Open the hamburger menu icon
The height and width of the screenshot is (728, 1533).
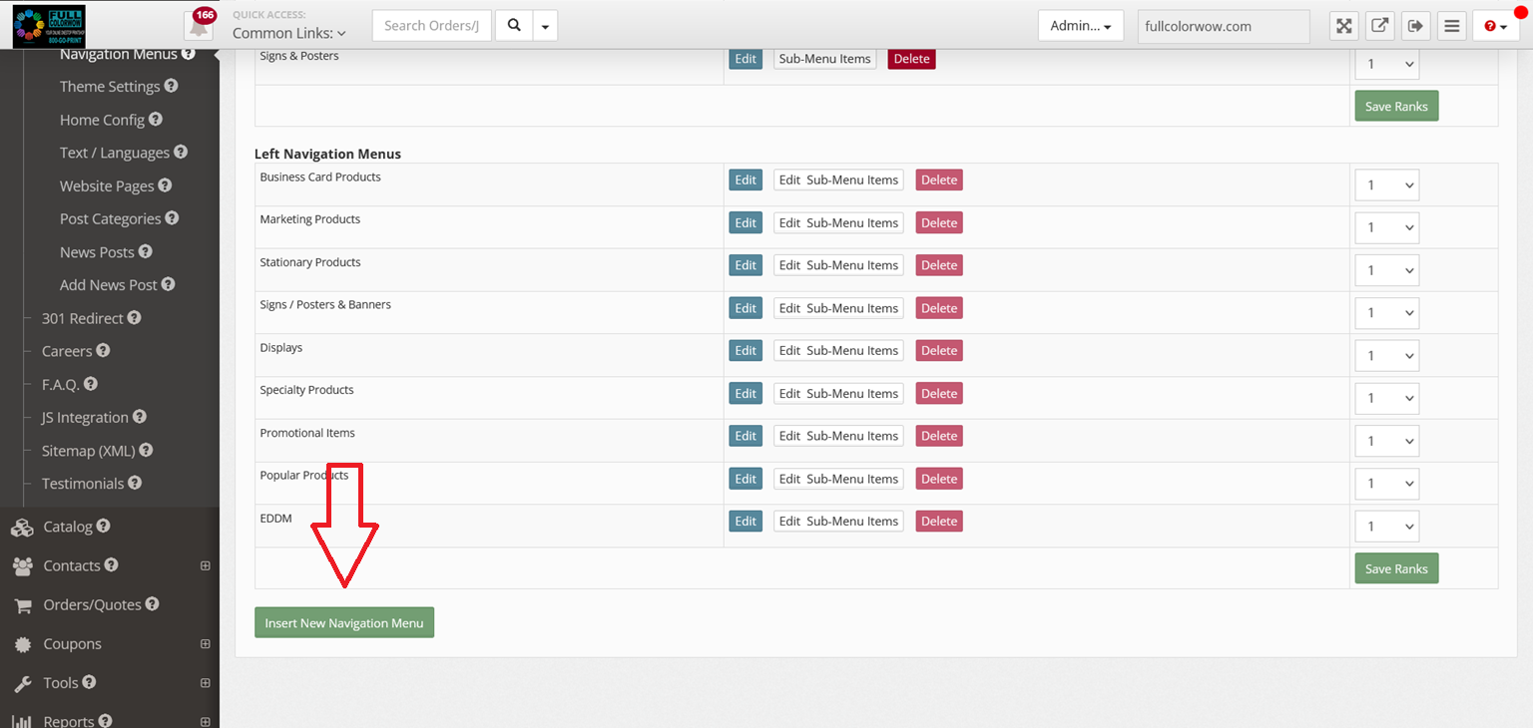click(1451, 26)
